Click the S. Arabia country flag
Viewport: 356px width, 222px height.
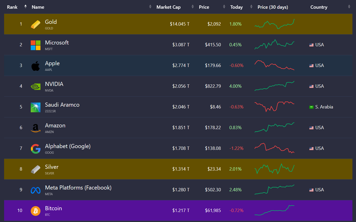[x=311, y=107]
